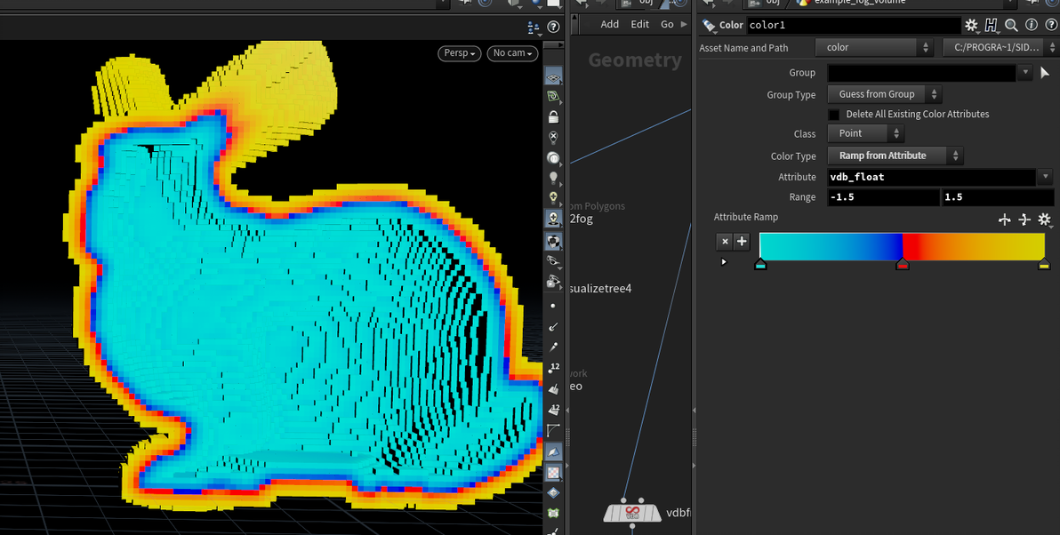Click the group selection arrow icon

click(x=1045, y=72)
